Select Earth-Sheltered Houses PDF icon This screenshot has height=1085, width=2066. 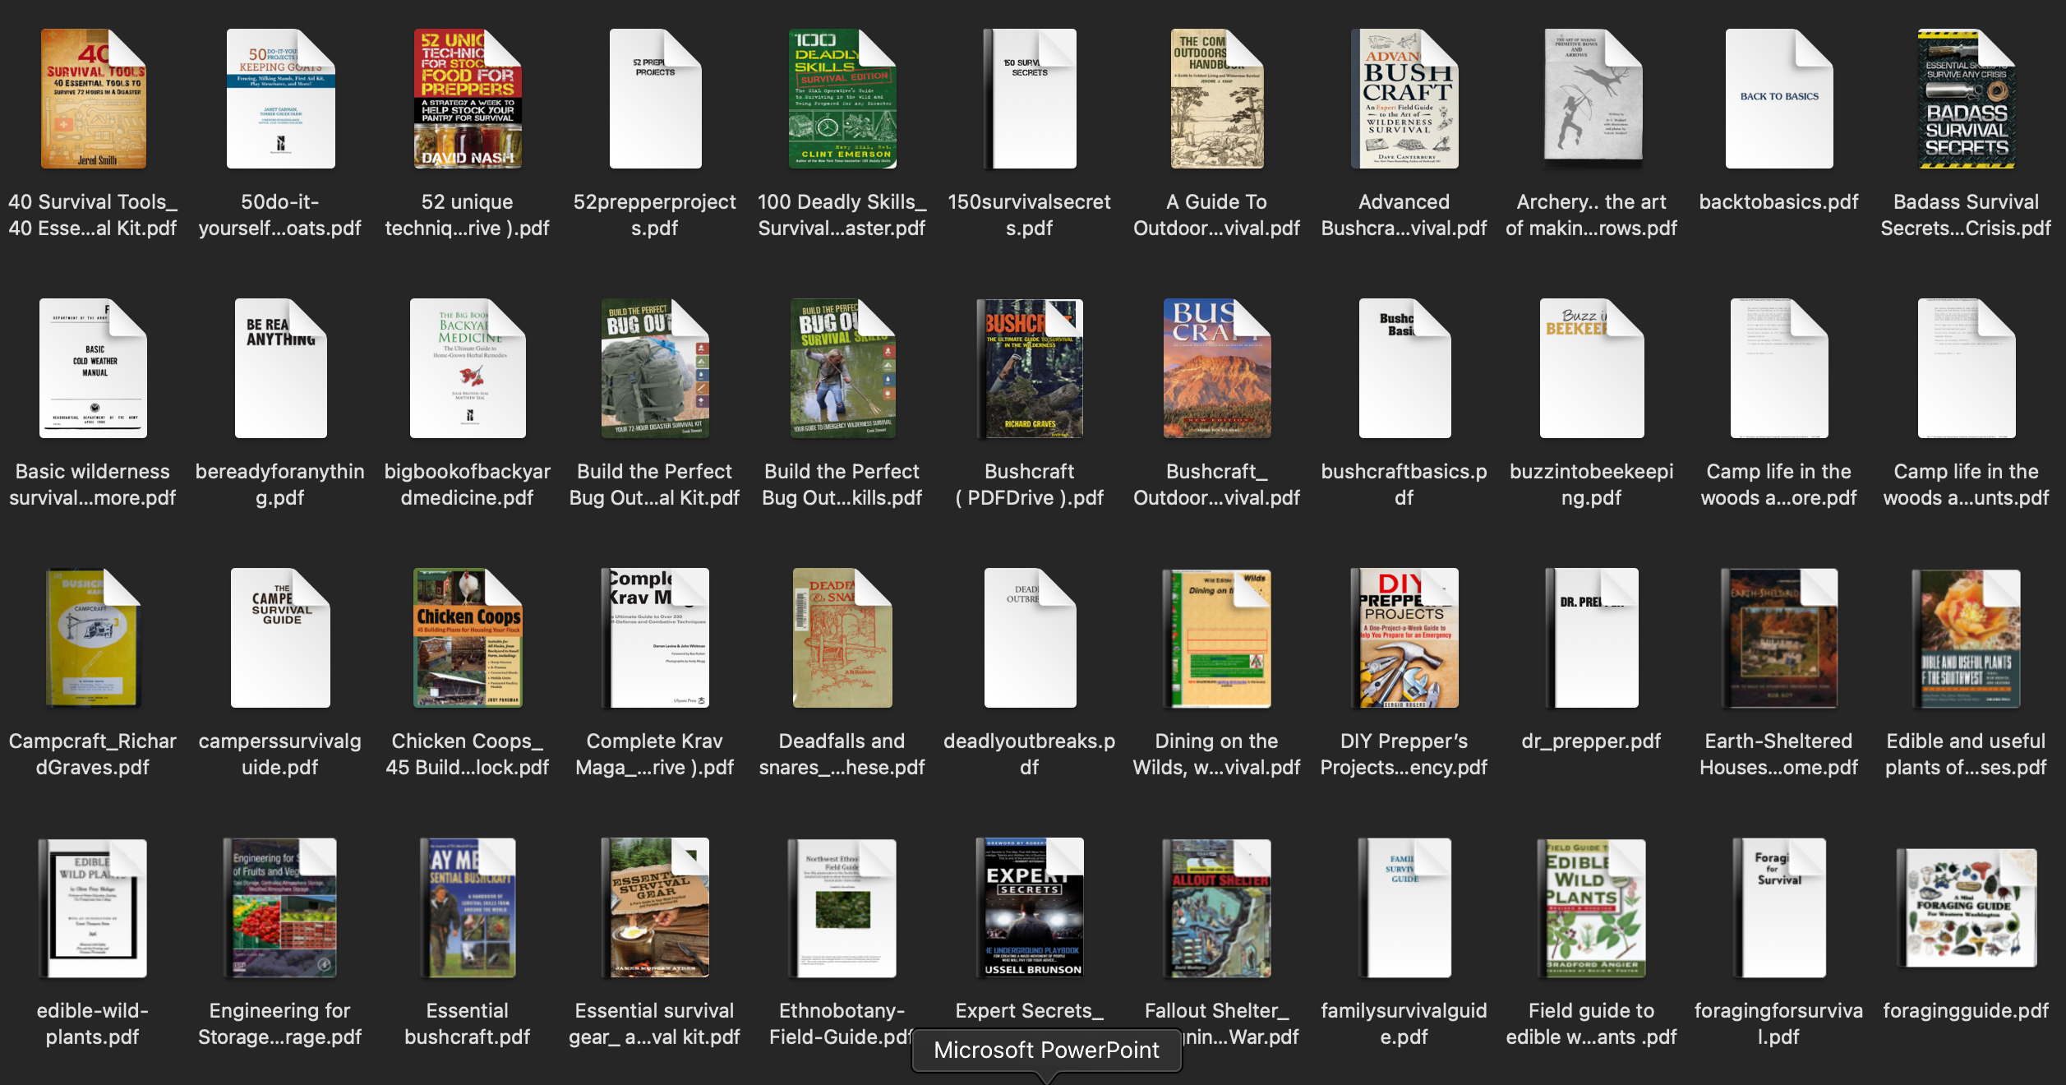[x=1779, y=638]
